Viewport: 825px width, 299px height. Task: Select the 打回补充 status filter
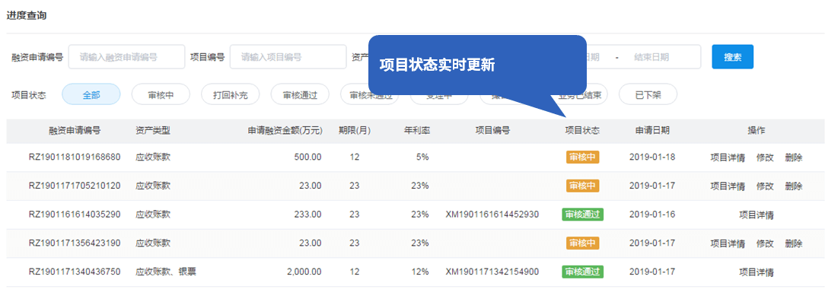pos(230,95)
